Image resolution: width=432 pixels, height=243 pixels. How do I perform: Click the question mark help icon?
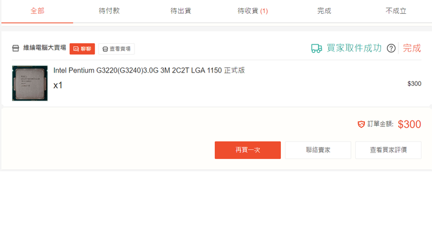click(x=391, y=48)
